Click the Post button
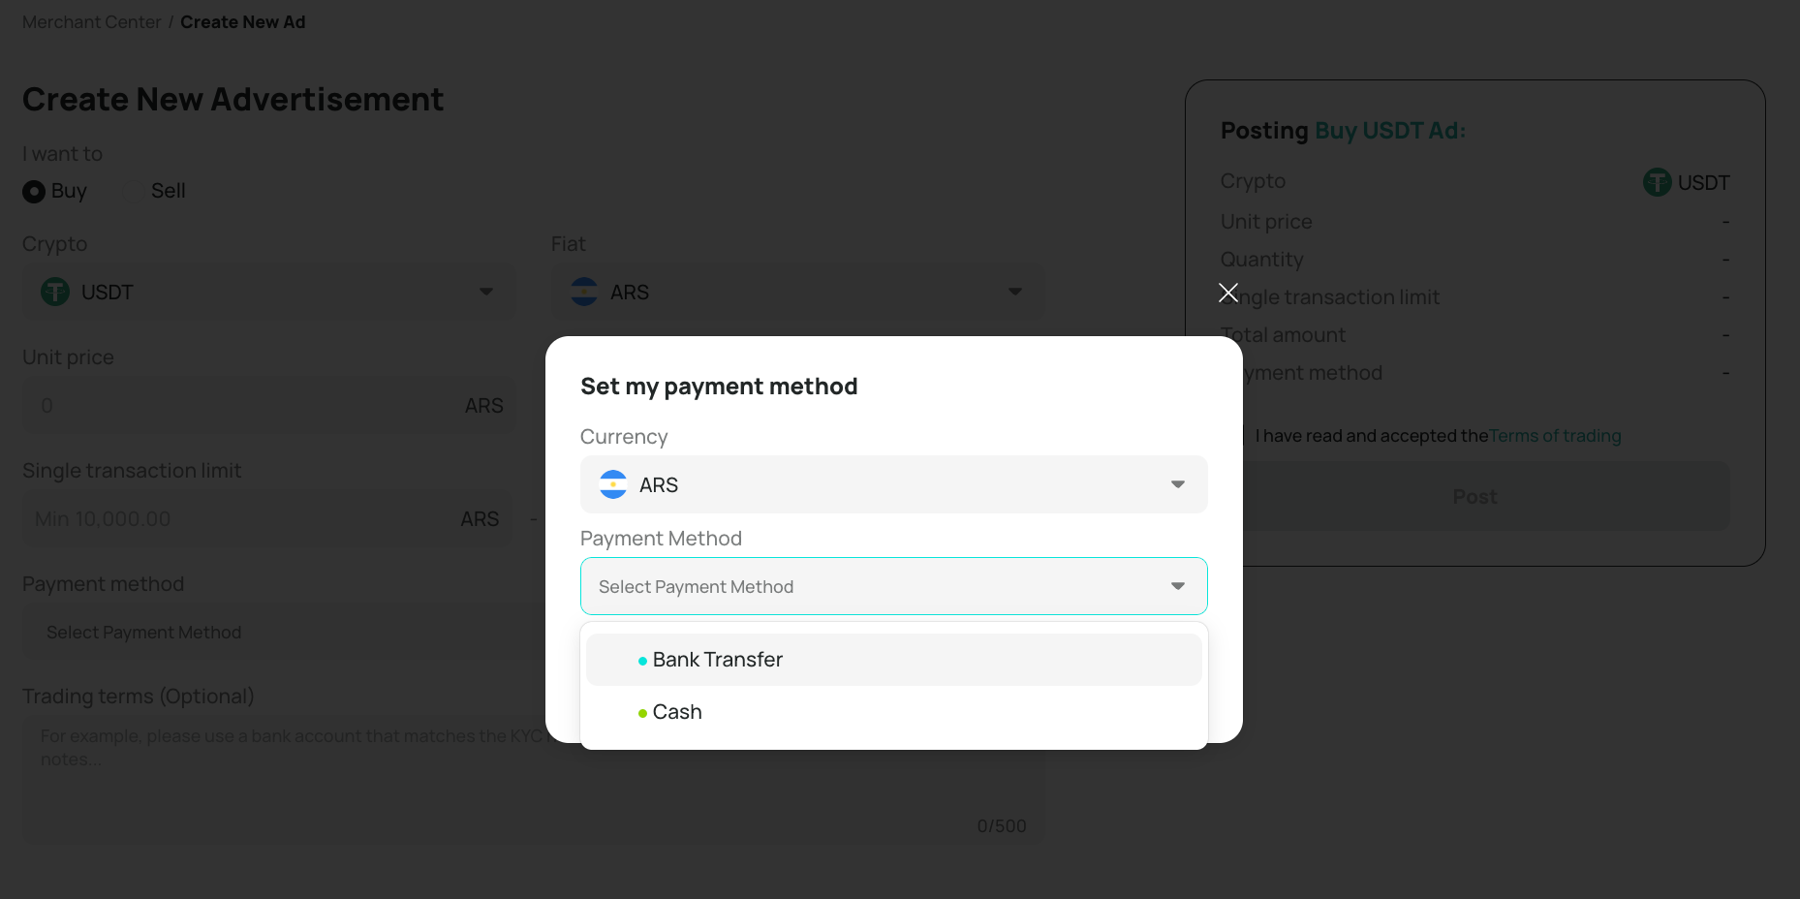 click(1474, 496)
